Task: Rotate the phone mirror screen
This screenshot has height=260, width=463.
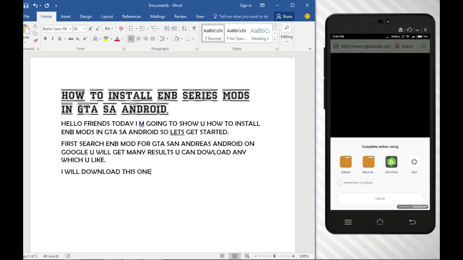Action: [x=409, y=30]
